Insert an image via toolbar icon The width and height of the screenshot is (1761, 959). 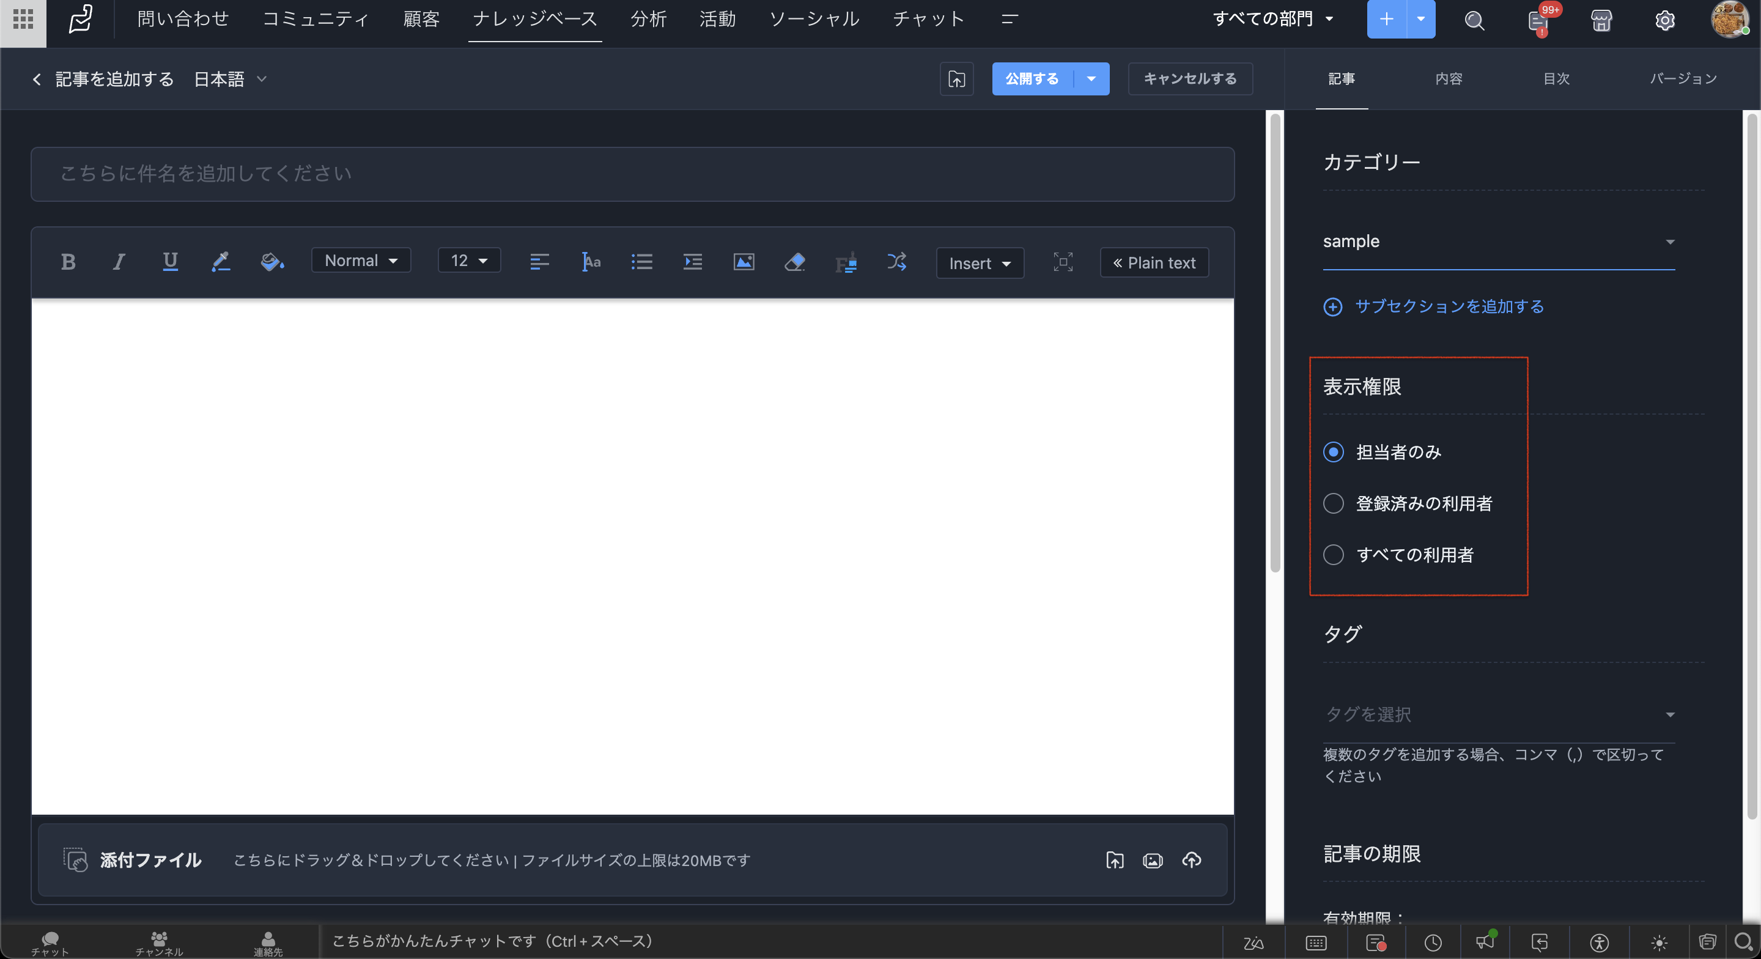point(744,262)
